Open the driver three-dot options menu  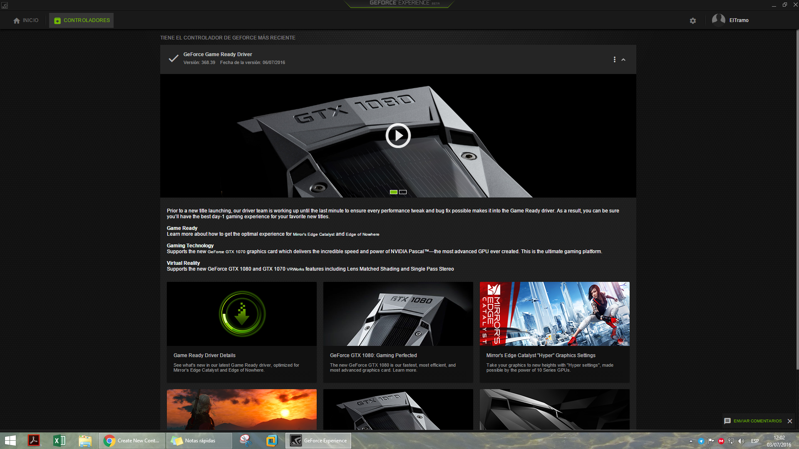tap(614, 59)
